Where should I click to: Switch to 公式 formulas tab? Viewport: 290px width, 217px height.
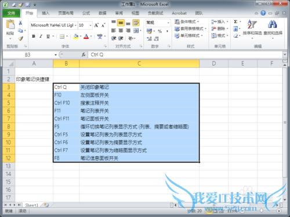click(86, 13)
